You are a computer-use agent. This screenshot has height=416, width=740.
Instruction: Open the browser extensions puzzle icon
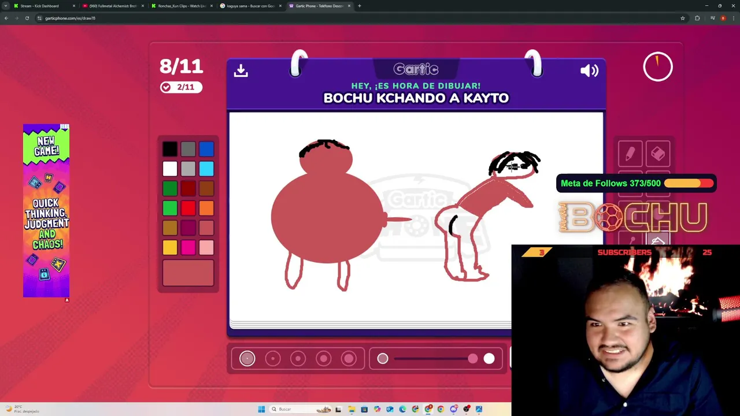click(697, 18)
